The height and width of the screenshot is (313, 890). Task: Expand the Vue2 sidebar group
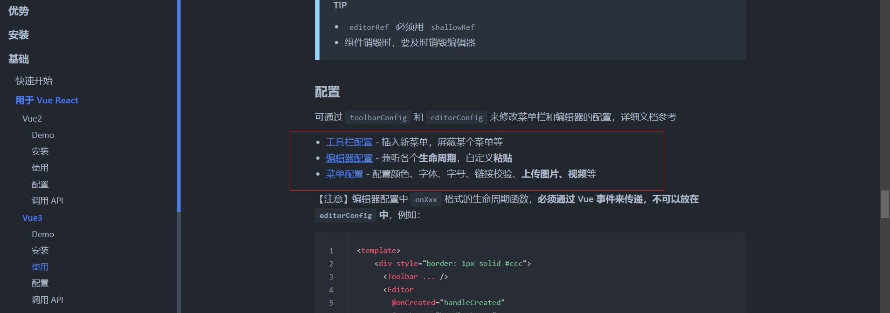point(32,118)
